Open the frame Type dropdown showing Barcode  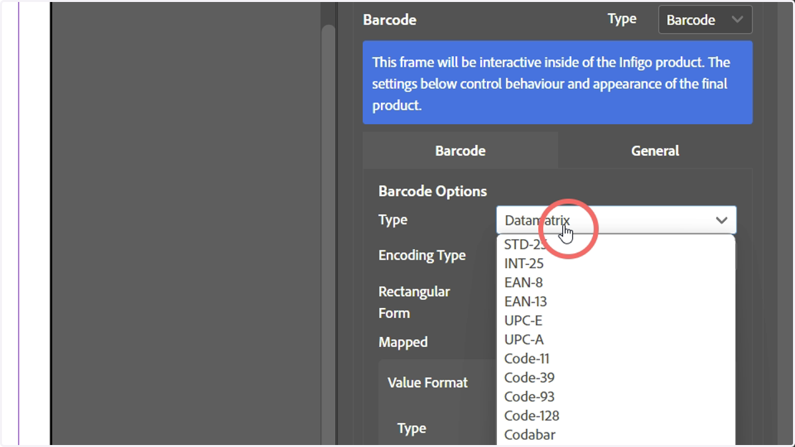pos(705,20)
